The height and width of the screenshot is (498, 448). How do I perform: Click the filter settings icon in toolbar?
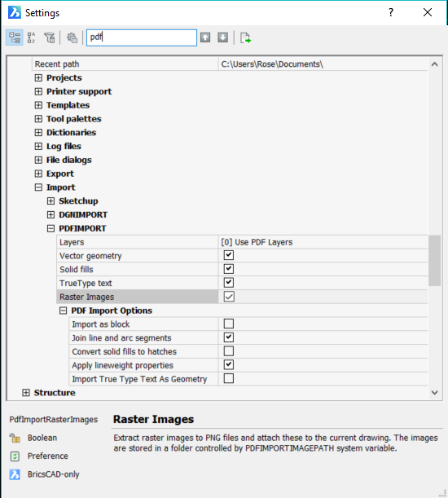coord(49,37)
